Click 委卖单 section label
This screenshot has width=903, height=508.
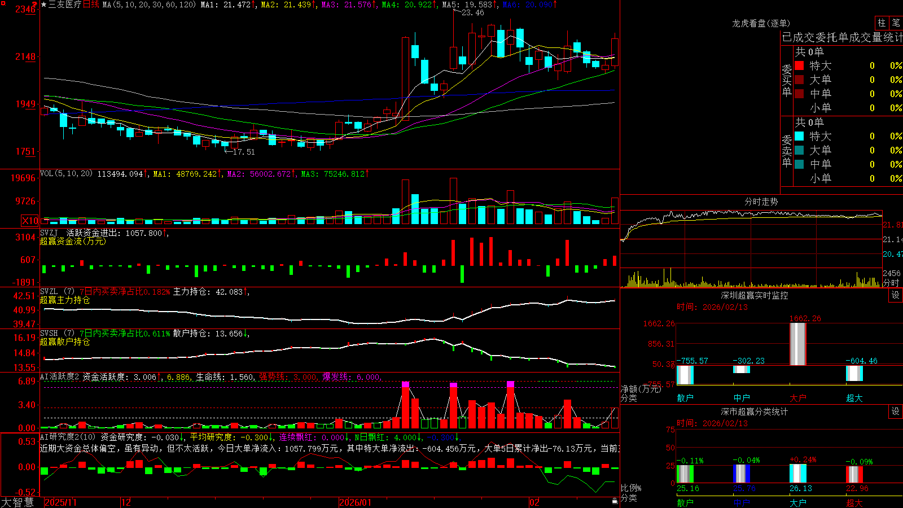pos(787,151)
